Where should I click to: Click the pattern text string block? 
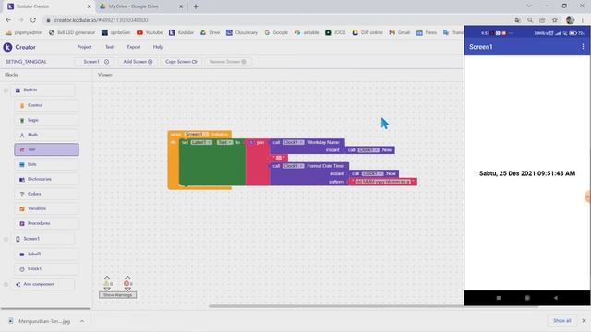(x=382, y=182)
